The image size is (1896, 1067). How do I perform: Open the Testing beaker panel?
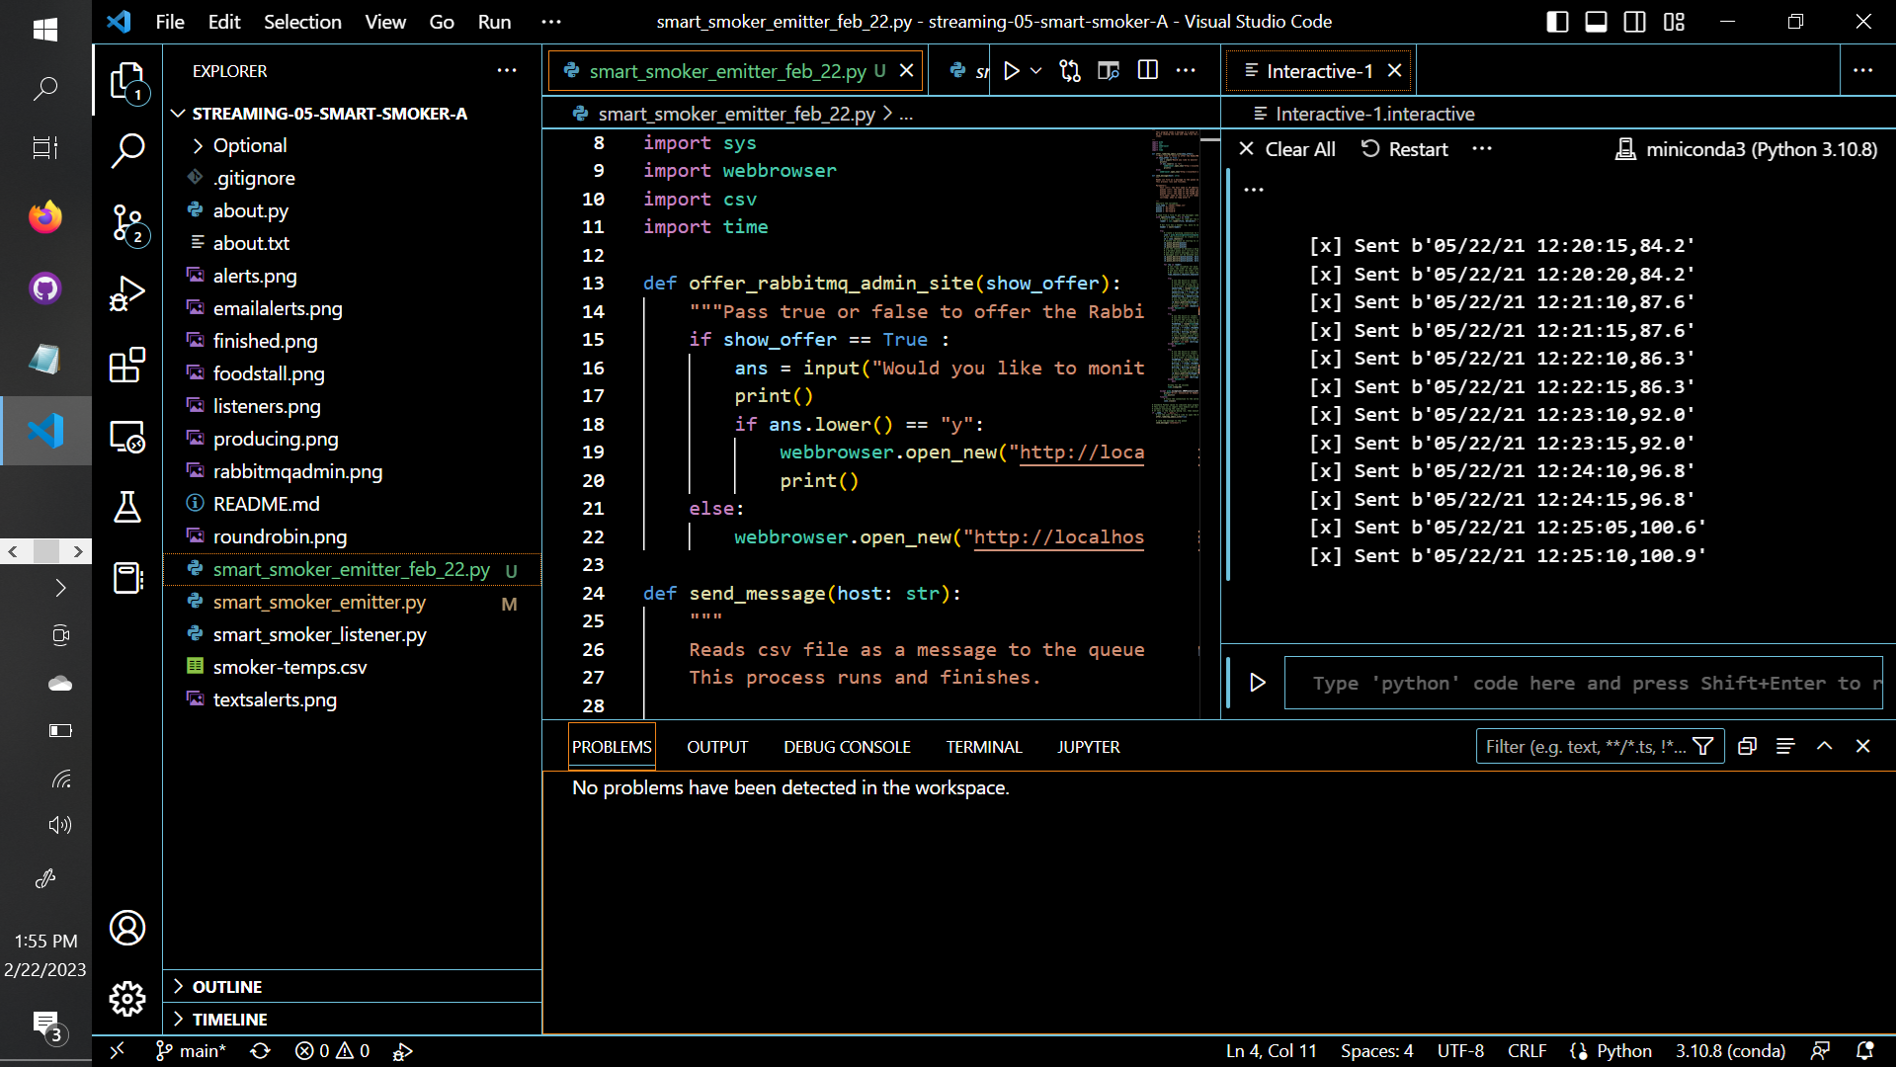(126, 507)
